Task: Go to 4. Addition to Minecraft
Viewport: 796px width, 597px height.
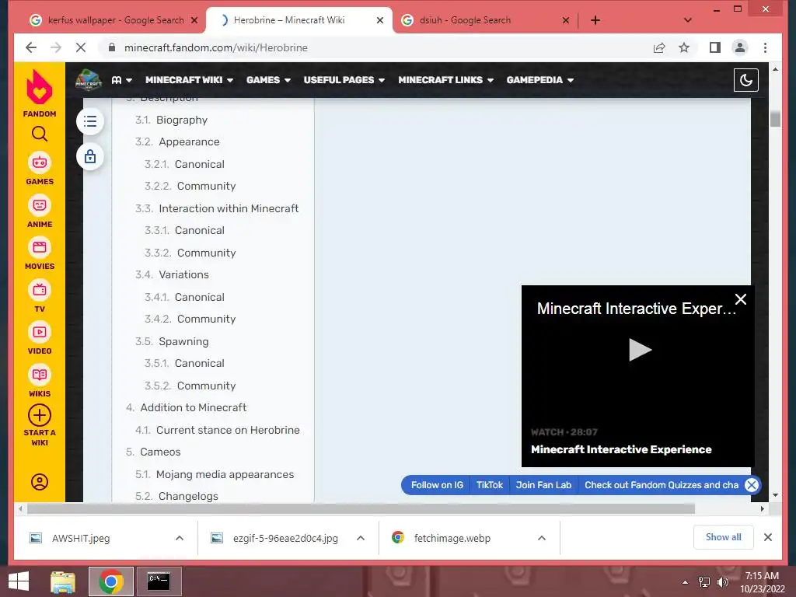Action: pyautogui.click(x=186, y=407)
